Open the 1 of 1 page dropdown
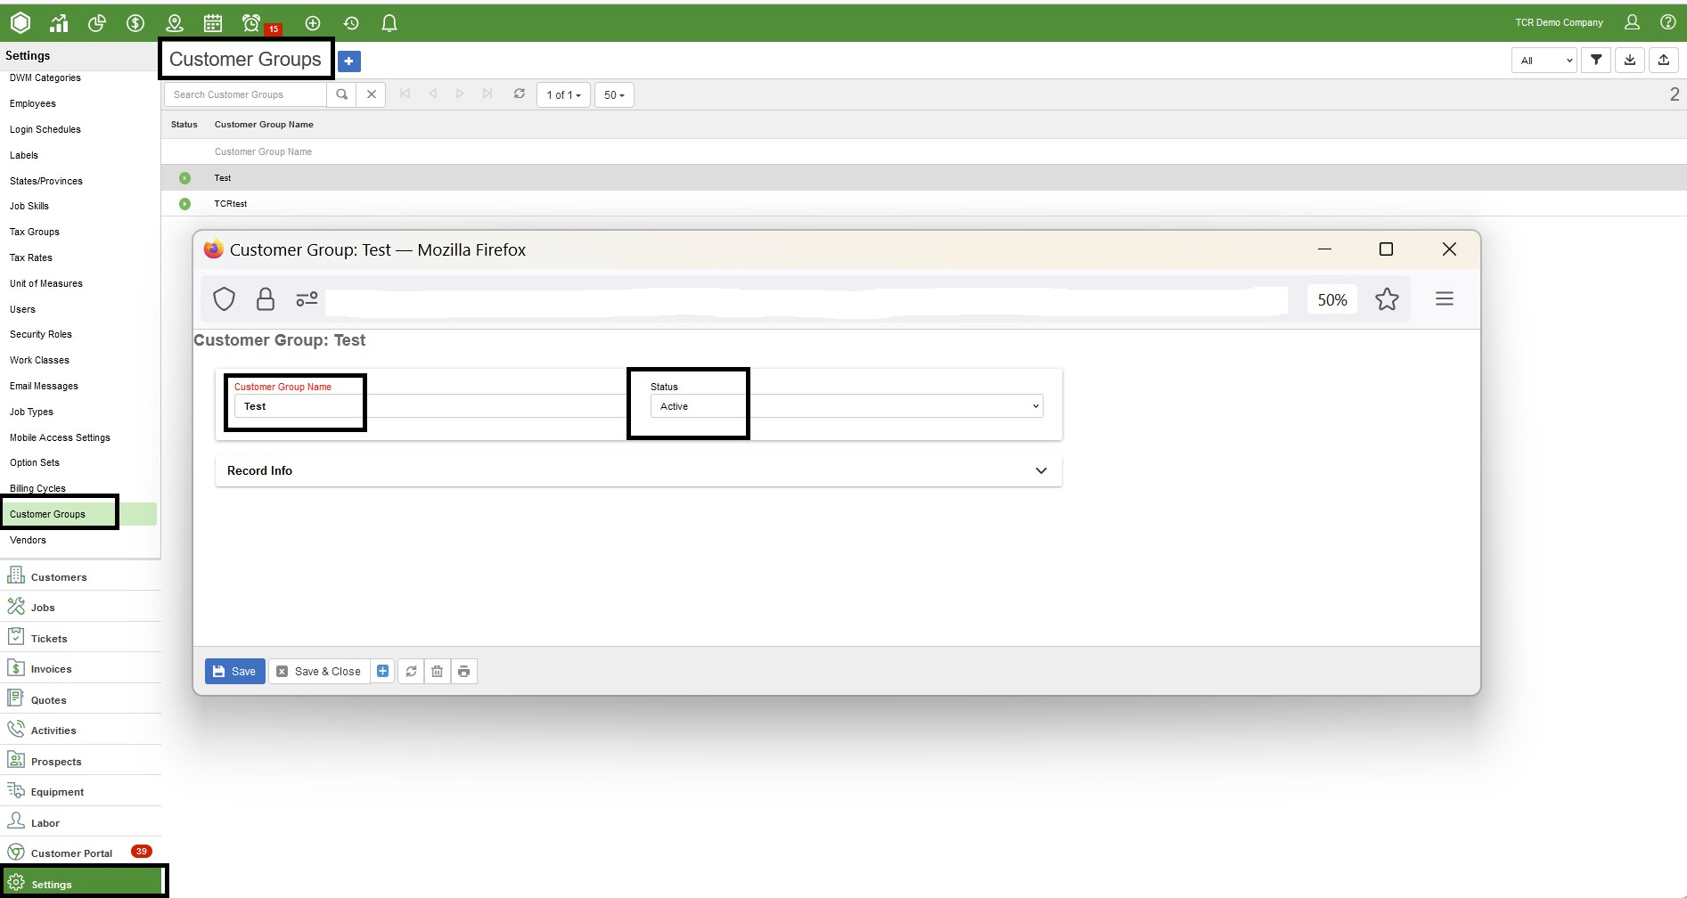This screenshot has width=1687, height=898. point(563,94)
